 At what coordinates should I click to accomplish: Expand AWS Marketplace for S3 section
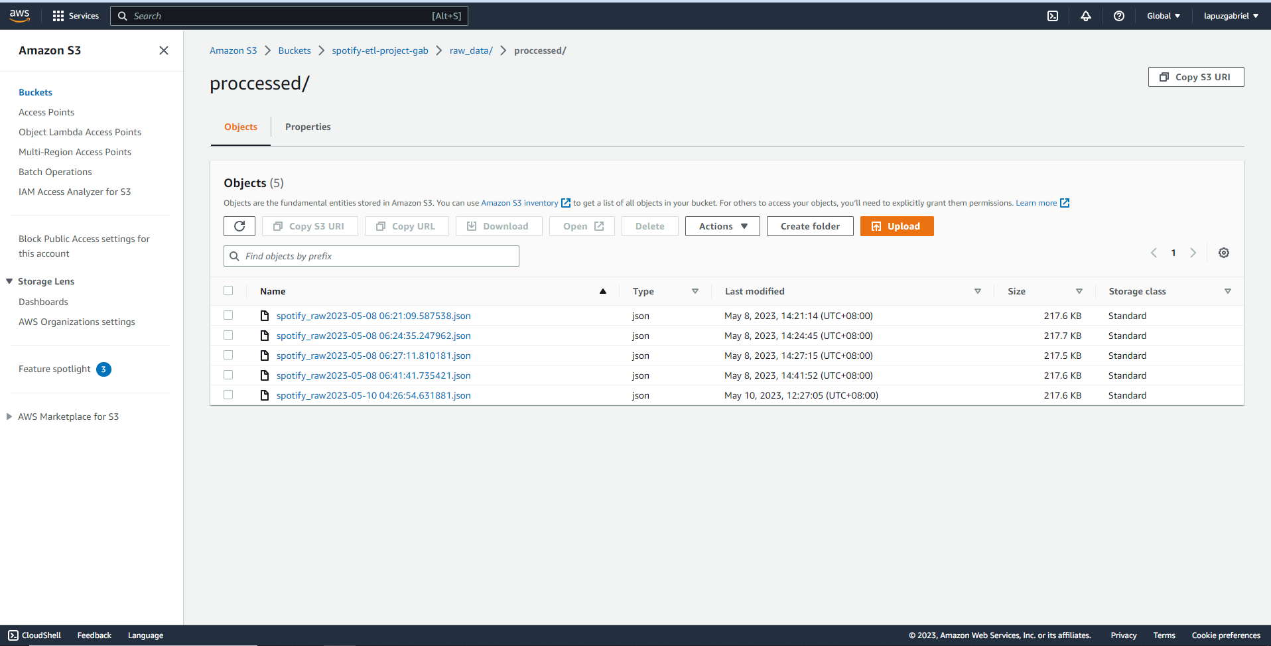pos(9,417)
